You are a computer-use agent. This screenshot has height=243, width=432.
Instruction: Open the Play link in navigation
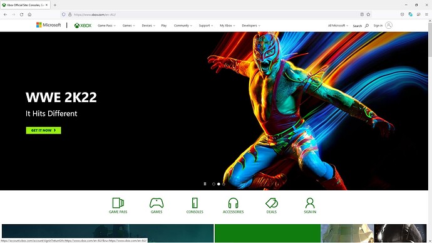pos(164,26)
